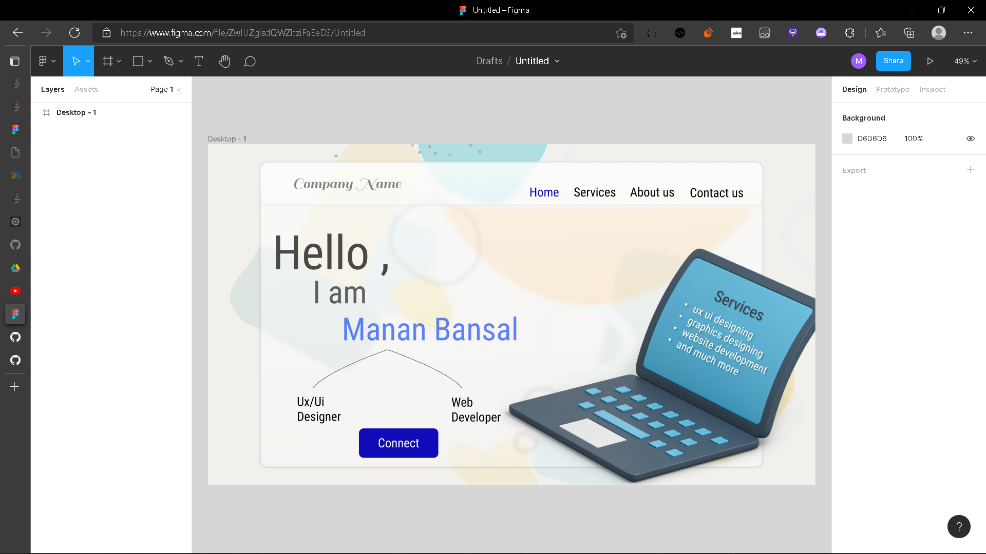Click the Background color swatch D6D6D6
This screenshot has width=986, height=554.
(x=847, y=138)
